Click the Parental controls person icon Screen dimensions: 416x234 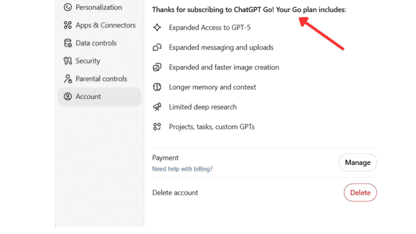67,78
